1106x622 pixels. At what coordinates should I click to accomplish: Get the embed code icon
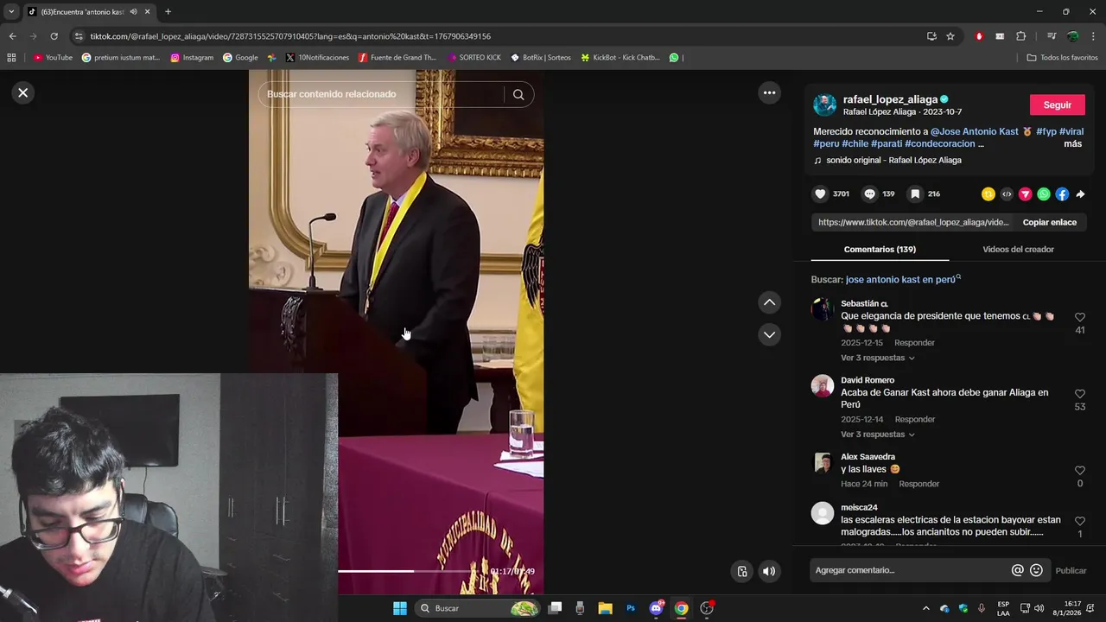pyautogui.click(x=1007, y=194)
